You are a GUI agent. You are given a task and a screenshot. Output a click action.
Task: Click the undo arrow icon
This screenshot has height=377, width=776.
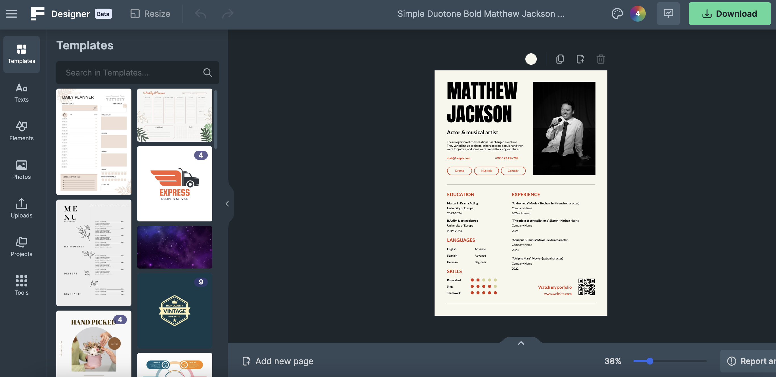[201, 14]
